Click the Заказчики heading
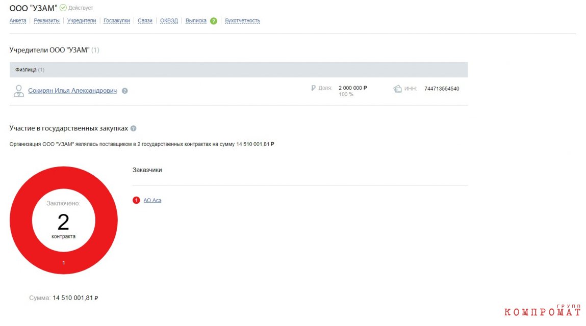Screen dimensions: 586x326 coord(147,170)
